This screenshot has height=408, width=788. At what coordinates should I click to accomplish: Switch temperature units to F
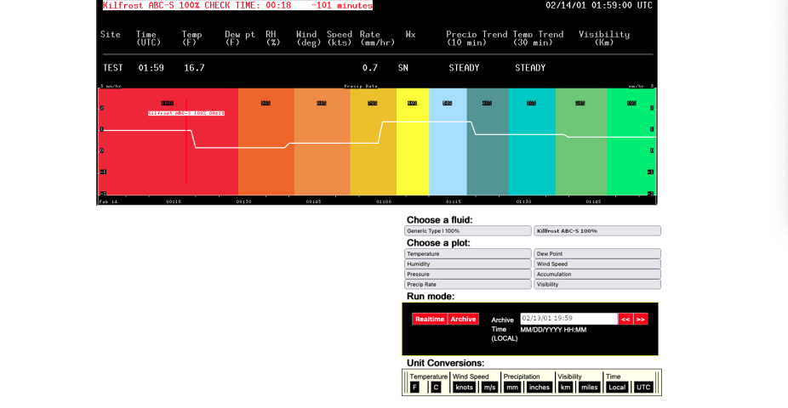tap(415, 387)
